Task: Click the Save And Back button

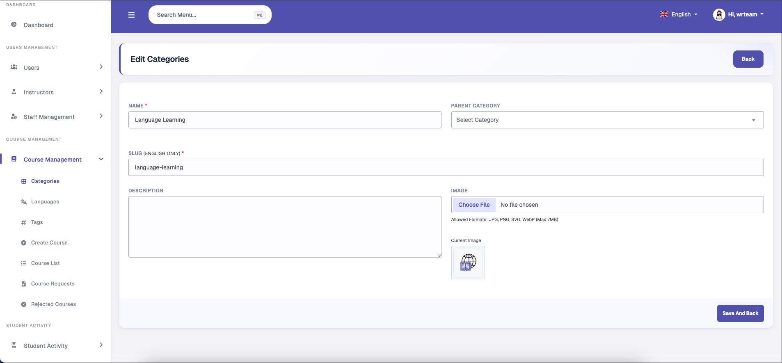Action: (740, 313)
